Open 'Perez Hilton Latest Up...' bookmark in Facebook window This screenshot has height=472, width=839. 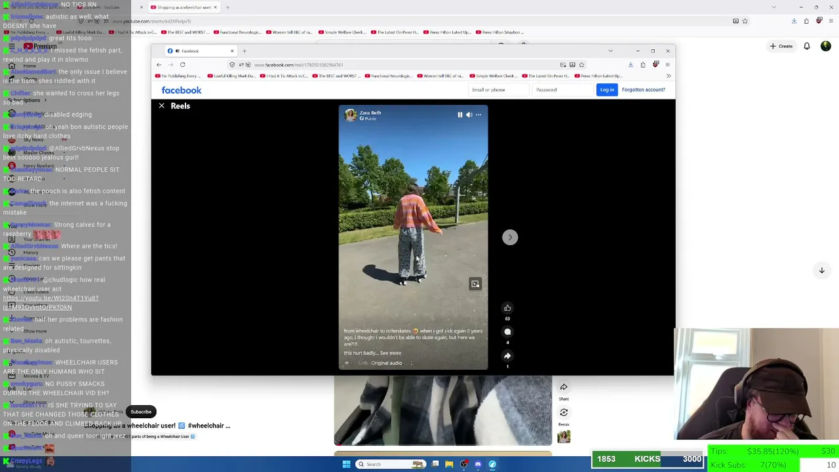pyautogui.click(x=598, y=76)
